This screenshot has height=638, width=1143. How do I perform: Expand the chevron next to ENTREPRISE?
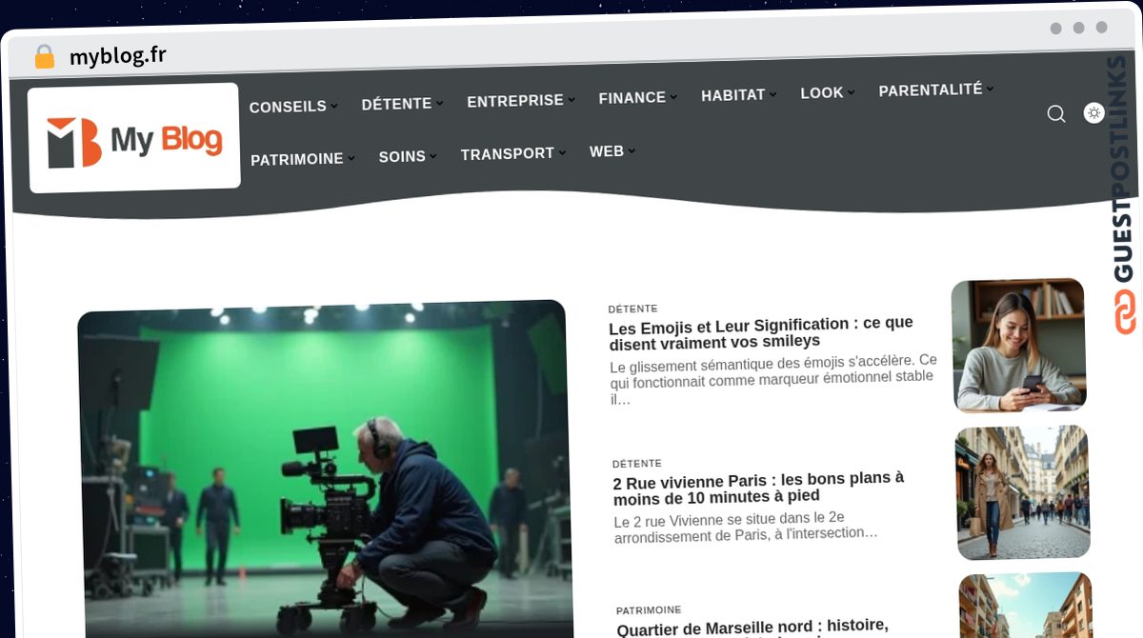coord(571,99)
